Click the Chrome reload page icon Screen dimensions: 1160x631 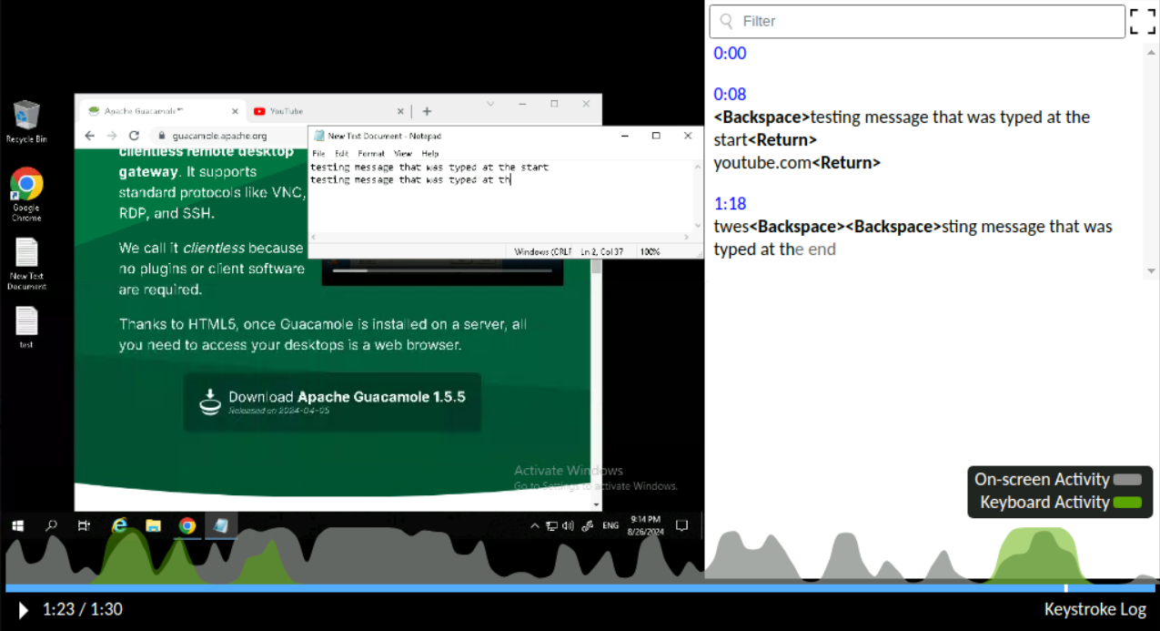tap(134, 135)
